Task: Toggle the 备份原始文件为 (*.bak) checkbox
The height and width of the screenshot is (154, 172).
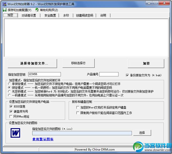Action: click(x=127, y=75)
